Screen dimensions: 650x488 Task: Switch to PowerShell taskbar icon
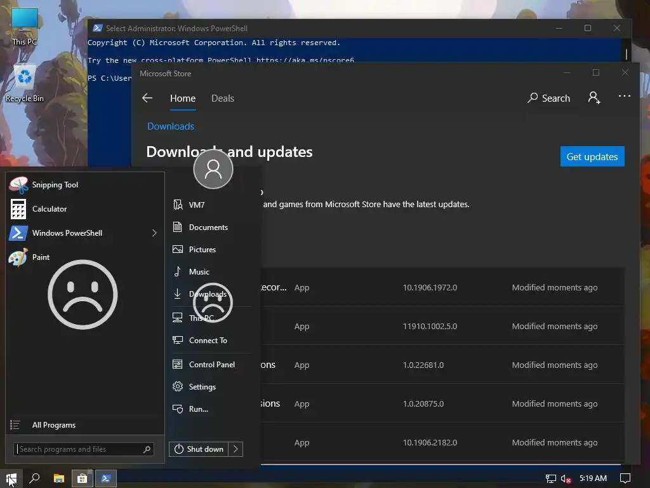[106, 478]
